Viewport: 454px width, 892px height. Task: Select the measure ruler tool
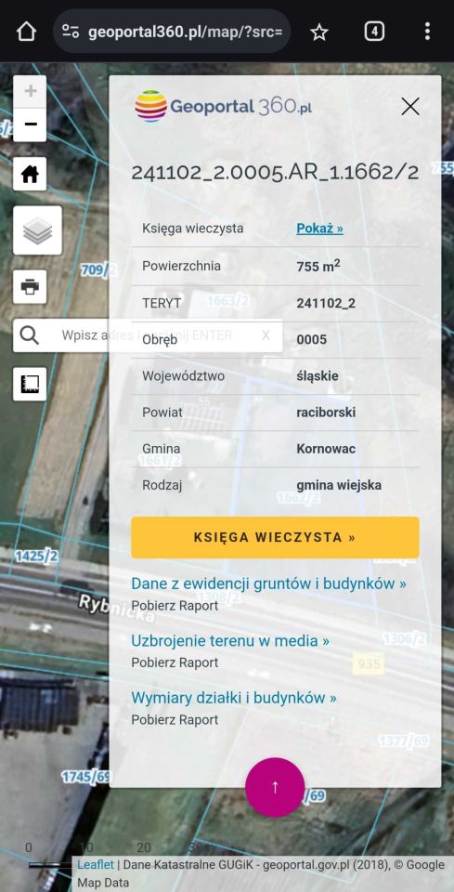(30, 384)
